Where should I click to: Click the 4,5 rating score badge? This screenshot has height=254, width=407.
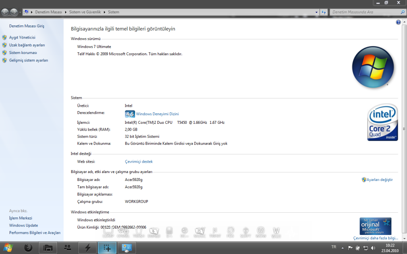[130, 114]
